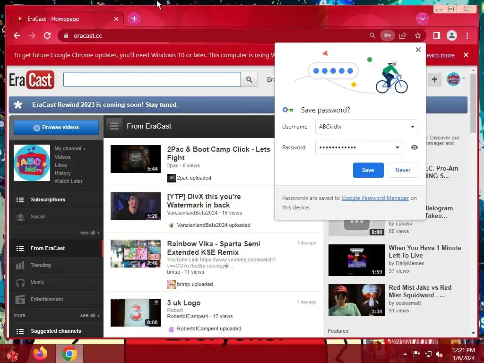Open the tab search dropdown button

coord(422,19)
